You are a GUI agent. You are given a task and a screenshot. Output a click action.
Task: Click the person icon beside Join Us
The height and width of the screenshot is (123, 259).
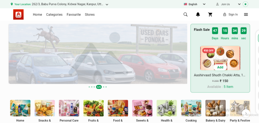tap(217, 4)
